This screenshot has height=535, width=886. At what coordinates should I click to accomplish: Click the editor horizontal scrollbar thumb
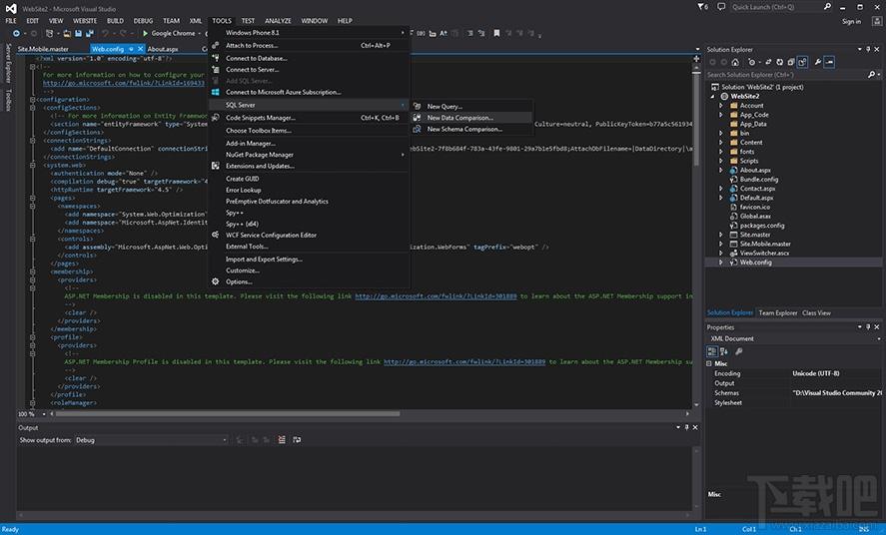pyautogui.click(x=227, y=413)
